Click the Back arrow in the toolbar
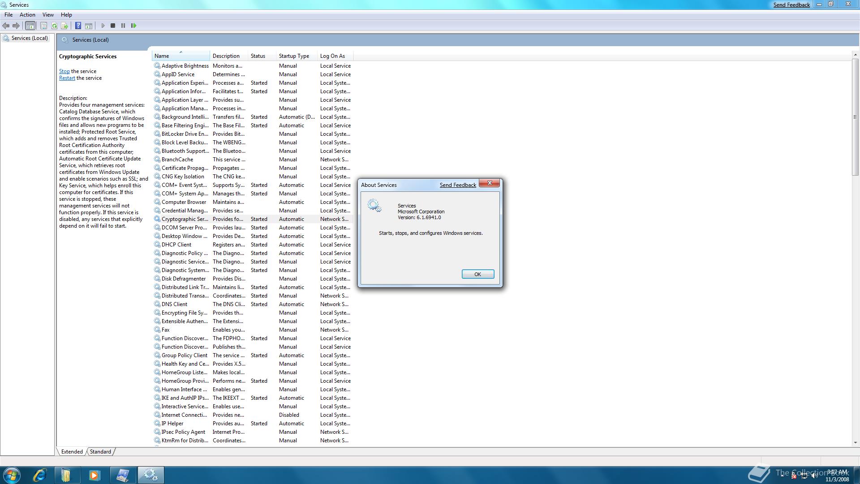This screenshot has width=860, height=484. click(x=6, y=26)
